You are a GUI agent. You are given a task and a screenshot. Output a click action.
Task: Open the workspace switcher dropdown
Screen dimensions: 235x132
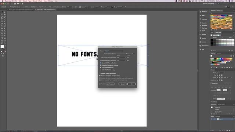210,4
